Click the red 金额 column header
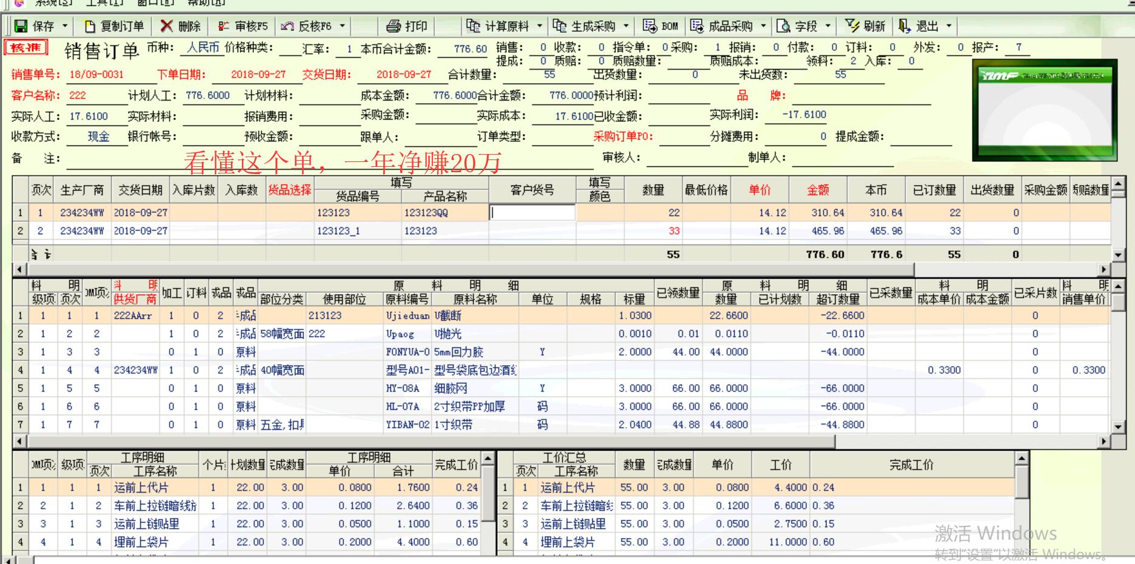1135x564 pixels. [x=817, y=190]
